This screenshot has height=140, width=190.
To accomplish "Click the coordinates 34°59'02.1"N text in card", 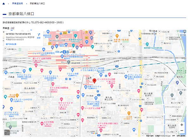I will pos(18,34).
